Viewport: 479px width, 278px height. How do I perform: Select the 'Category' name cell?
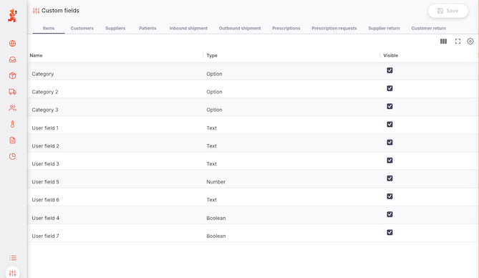pyautogui.click(x=43, y=74)
